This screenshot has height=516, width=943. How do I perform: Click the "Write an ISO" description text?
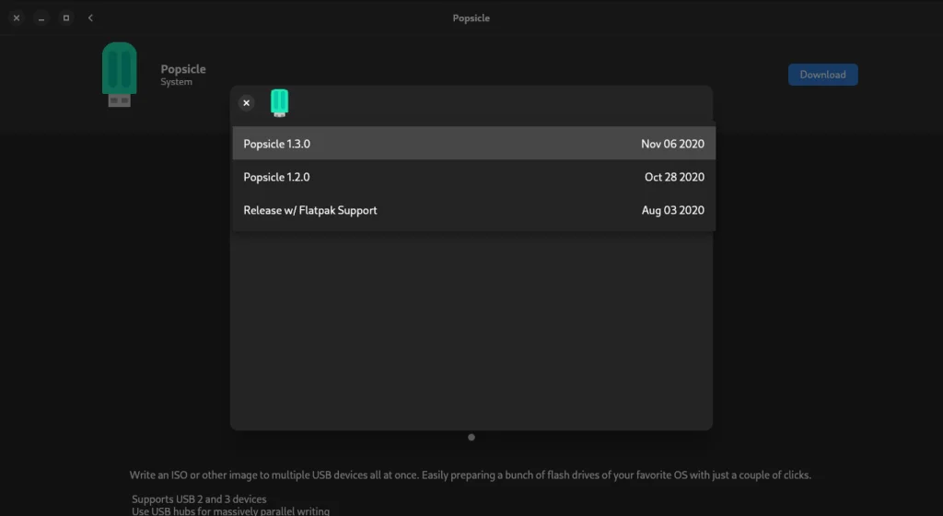(x=470, y=475)
